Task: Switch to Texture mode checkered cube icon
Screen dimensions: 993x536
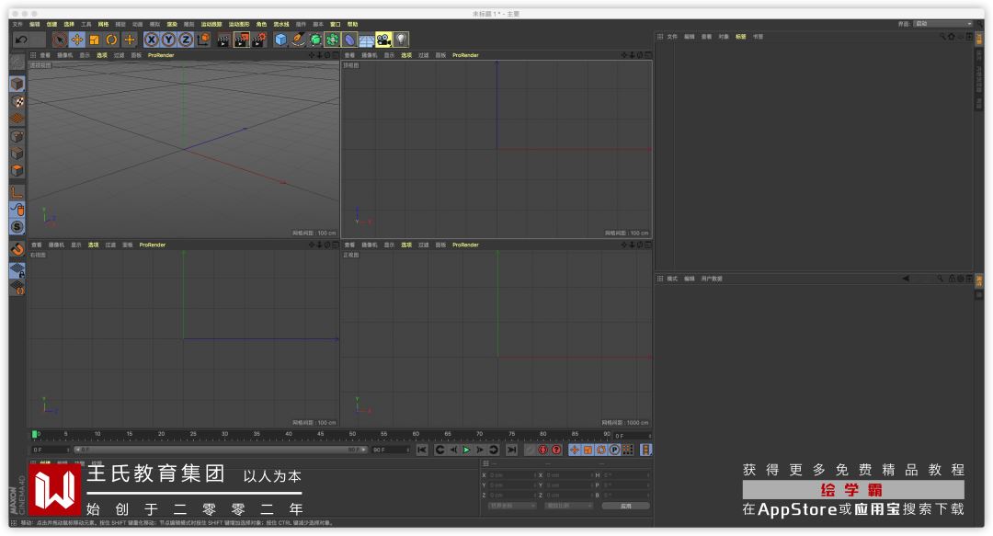Action: [17, 101]
